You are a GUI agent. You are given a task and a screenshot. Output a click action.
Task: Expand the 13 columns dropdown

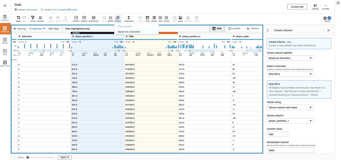pos(37,29)
